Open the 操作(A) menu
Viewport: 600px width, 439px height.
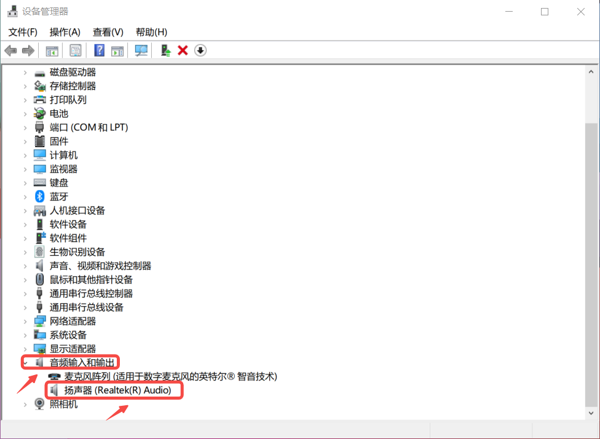coord(65,32)
